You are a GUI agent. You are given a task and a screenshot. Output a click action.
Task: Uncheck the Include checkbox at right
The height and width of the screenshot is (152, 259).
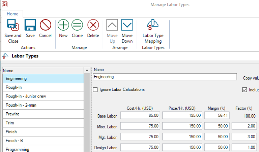pos(244,90)
